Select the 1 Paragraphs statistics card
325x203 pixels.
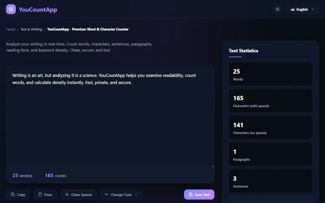click(x=271, y=154)
